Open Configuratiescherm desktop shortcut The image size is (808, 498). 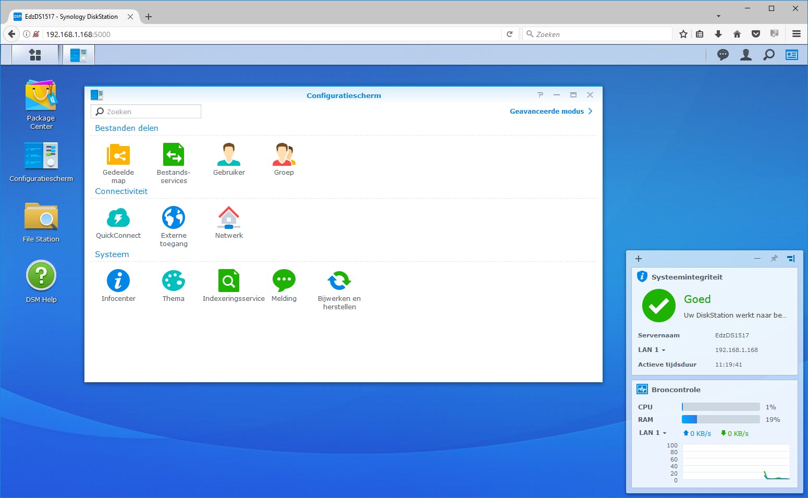(41, 162)
